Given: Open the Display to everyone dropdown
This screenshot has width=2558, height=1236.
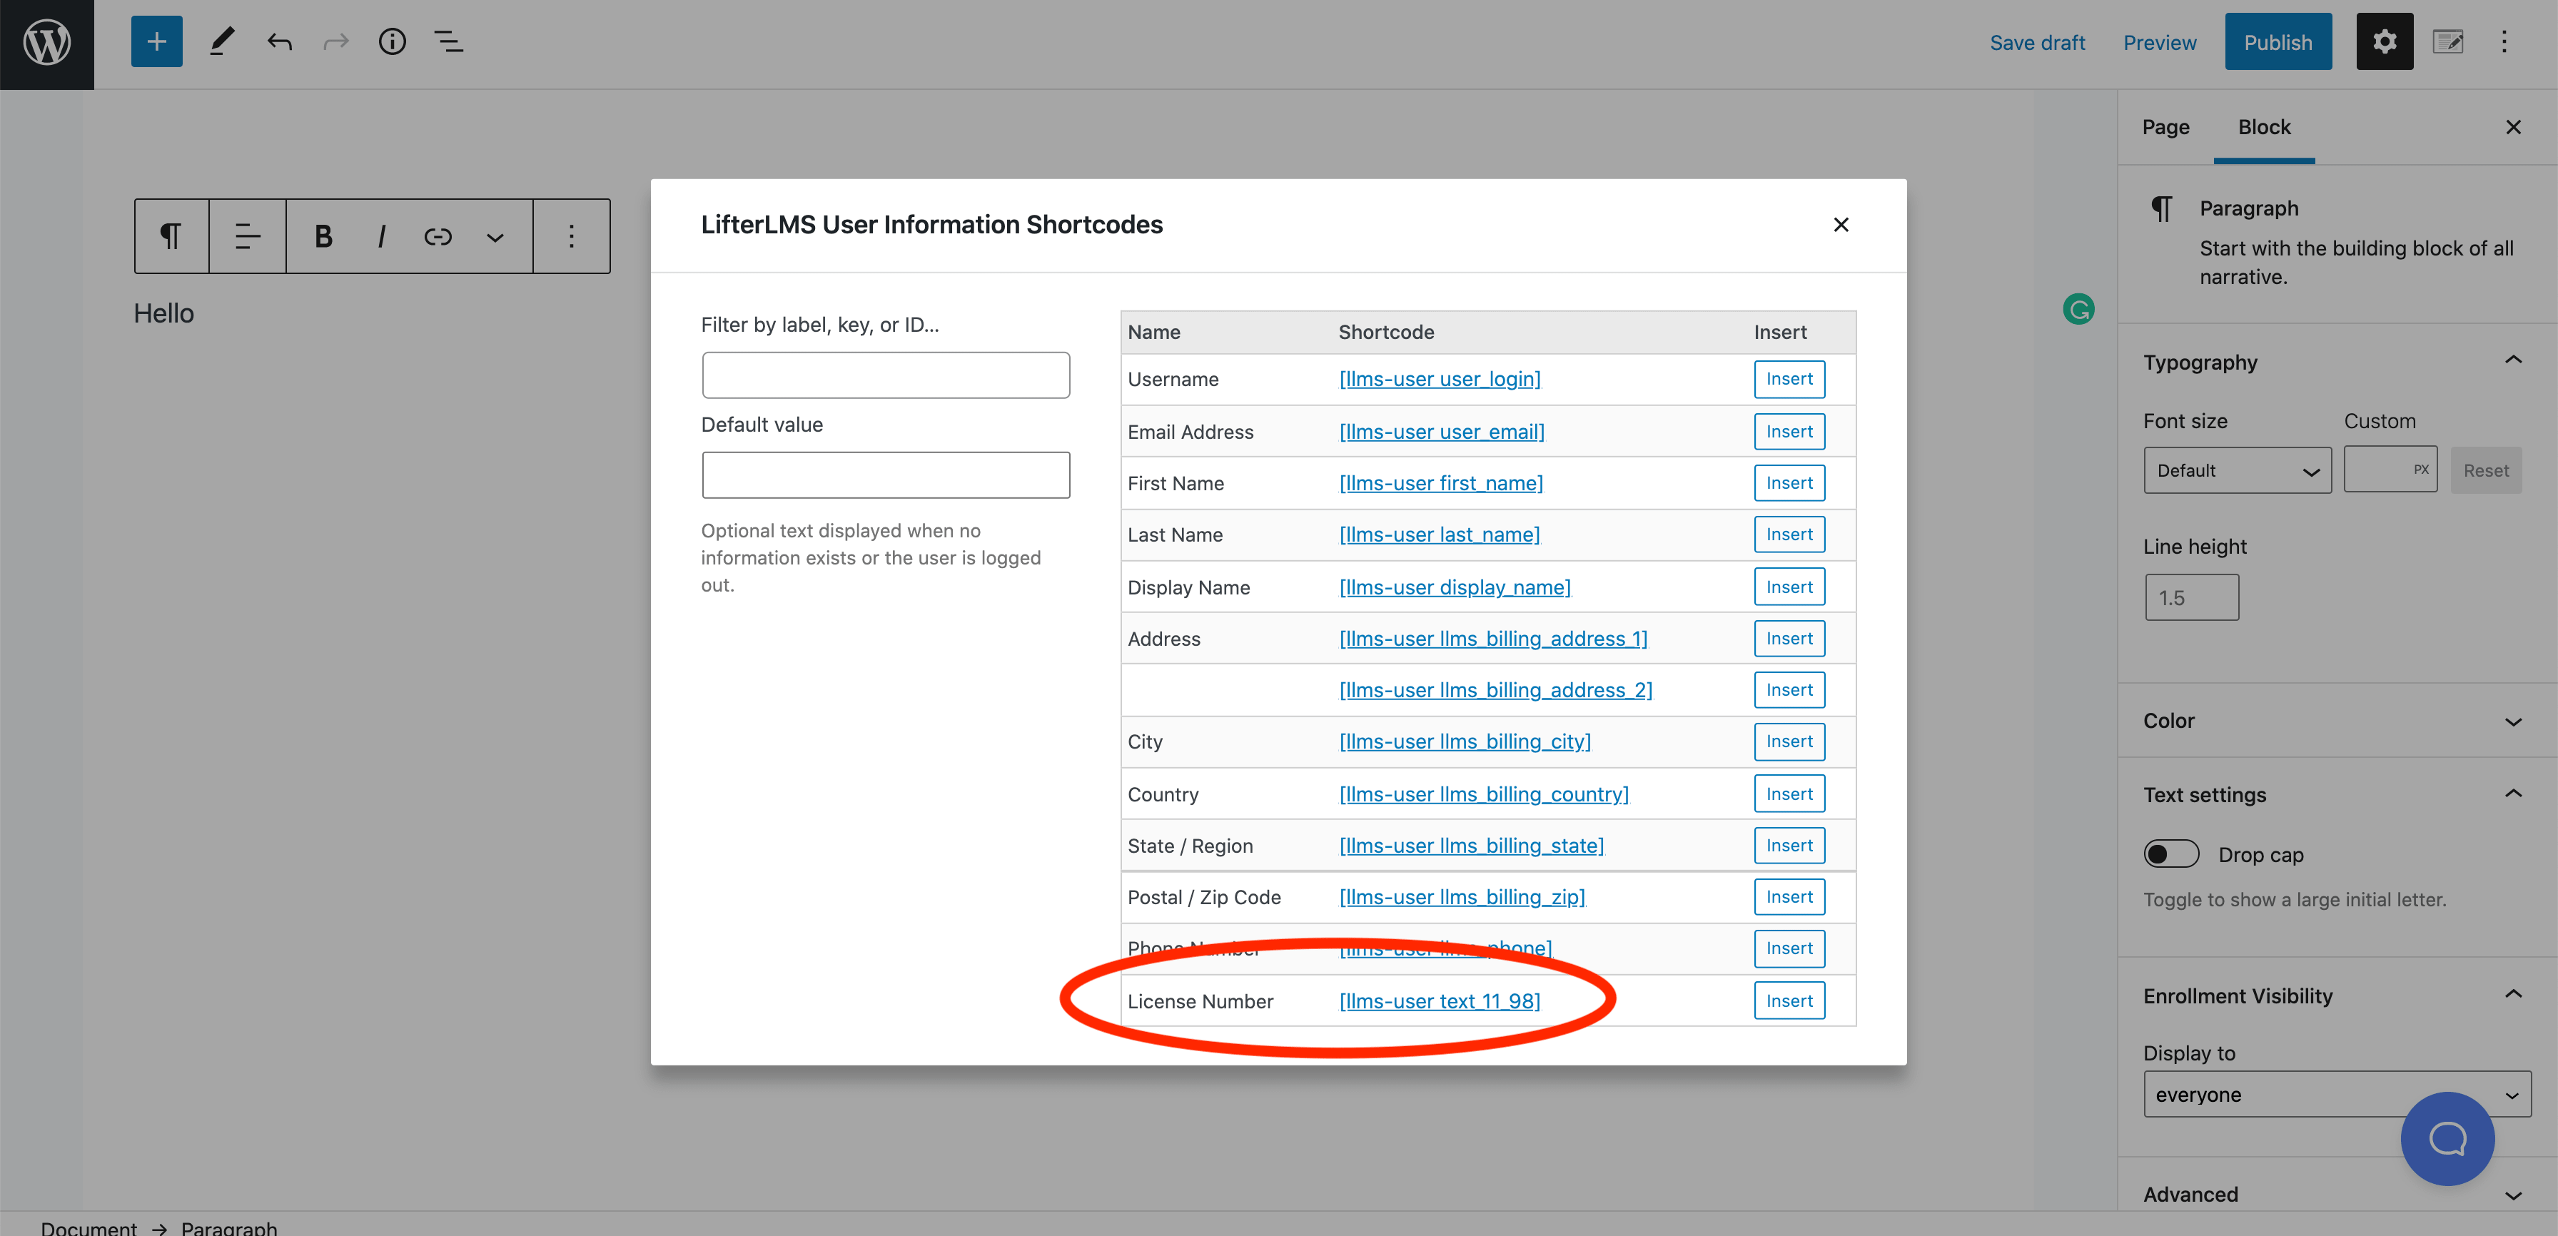Looking at the screenshot, I should 2337,1094.
